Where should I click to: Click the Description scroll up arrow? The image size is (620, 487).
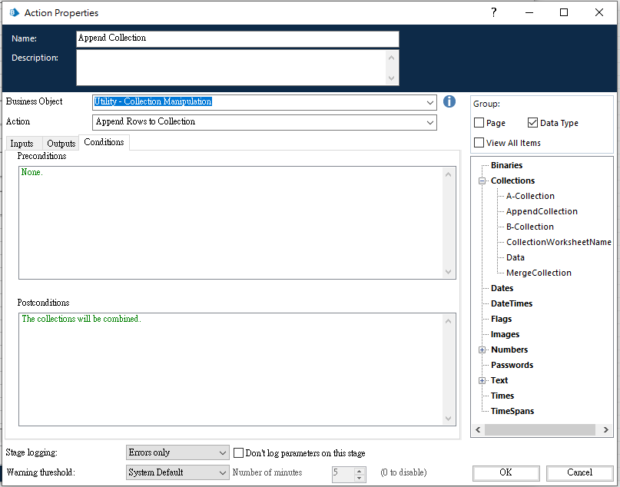point(392,58)
